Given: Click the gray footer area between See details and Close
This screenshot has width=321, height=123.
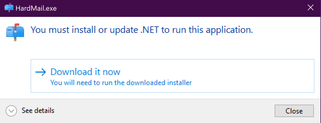Looking at the screenshot, I should click(163, 111).
